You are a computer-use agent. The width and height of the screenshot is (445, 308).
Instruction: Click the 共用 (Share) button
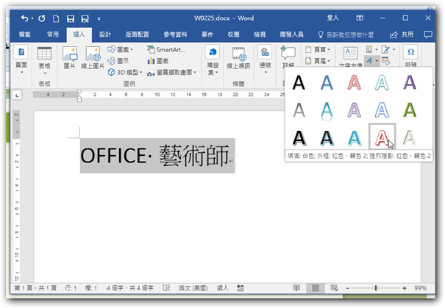tap(402, 35)
